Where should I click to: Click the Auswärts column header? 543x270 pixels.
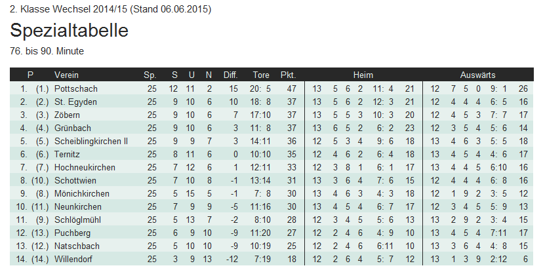point(477,75)
